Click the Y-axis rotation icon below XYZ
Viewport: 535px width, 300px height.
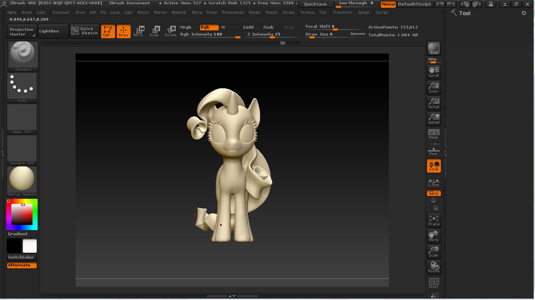(434, 201)
